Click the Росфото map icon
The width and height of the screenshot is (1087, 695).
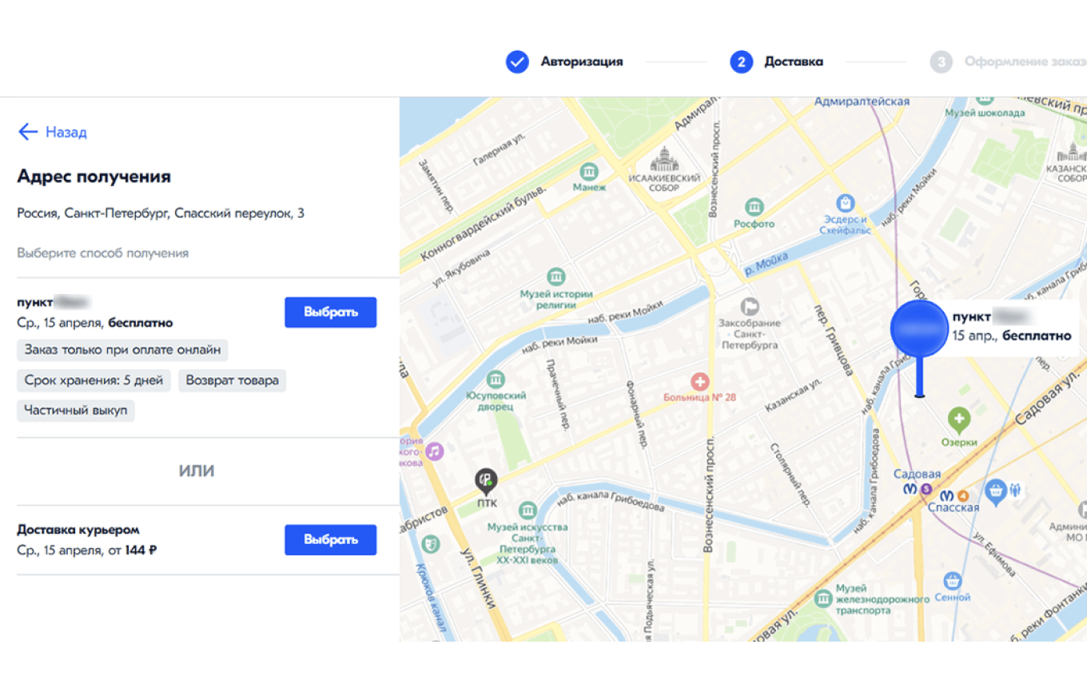[754, 207]
